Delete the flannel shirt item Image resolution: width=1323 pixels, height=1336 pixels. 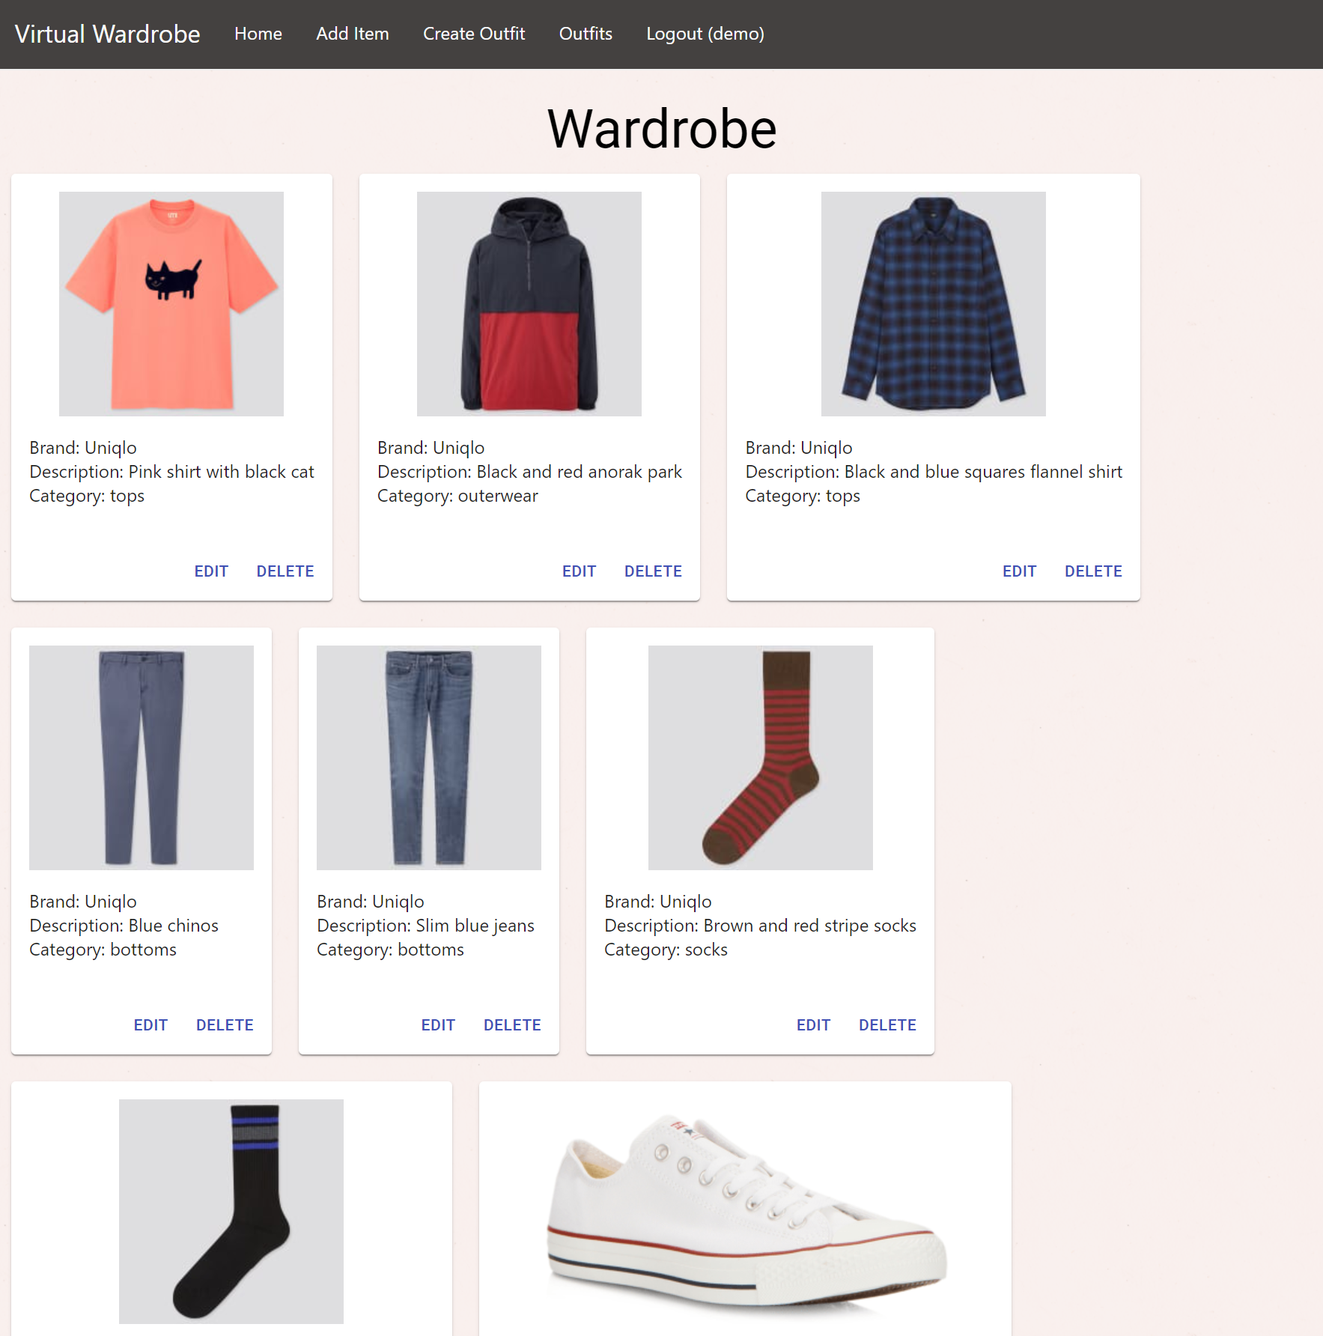[1093, 571]
